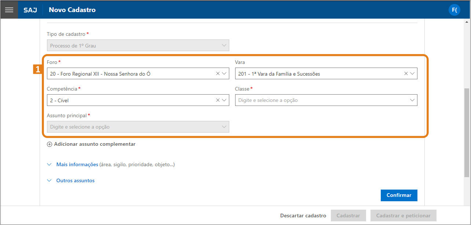Screen dimensions: 471x225
Task: Open the hamburger navigation menu
Action: (9, 10)
